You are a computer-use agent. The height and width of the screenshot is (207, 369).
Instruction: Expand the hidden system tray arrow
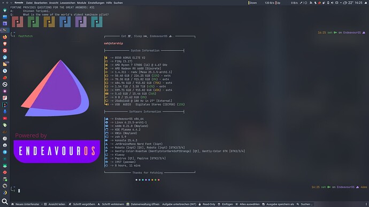[341, 3]
